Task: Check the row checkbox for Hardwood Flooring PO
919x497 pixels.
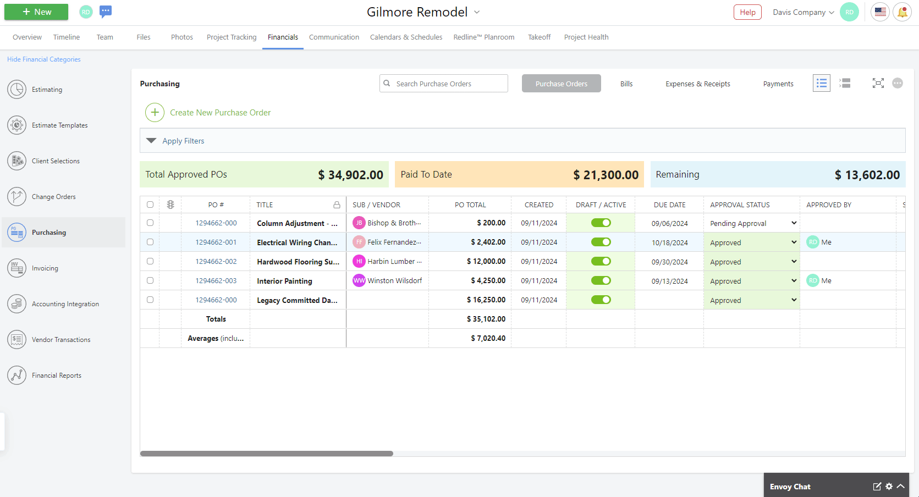Action: click(150, 261)
